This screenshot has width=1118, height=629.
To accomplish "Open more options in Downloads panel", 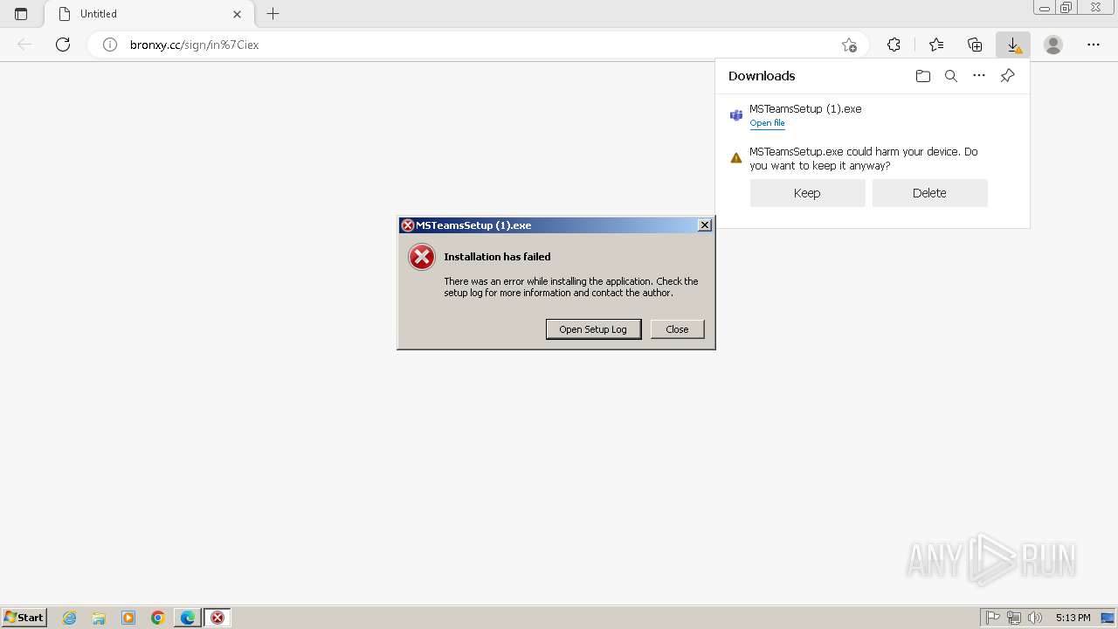I will pyautogui.click(x=979, y=76).
